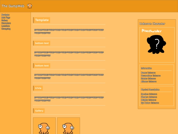Go to Gallery from the sidebar navigation

5,21
